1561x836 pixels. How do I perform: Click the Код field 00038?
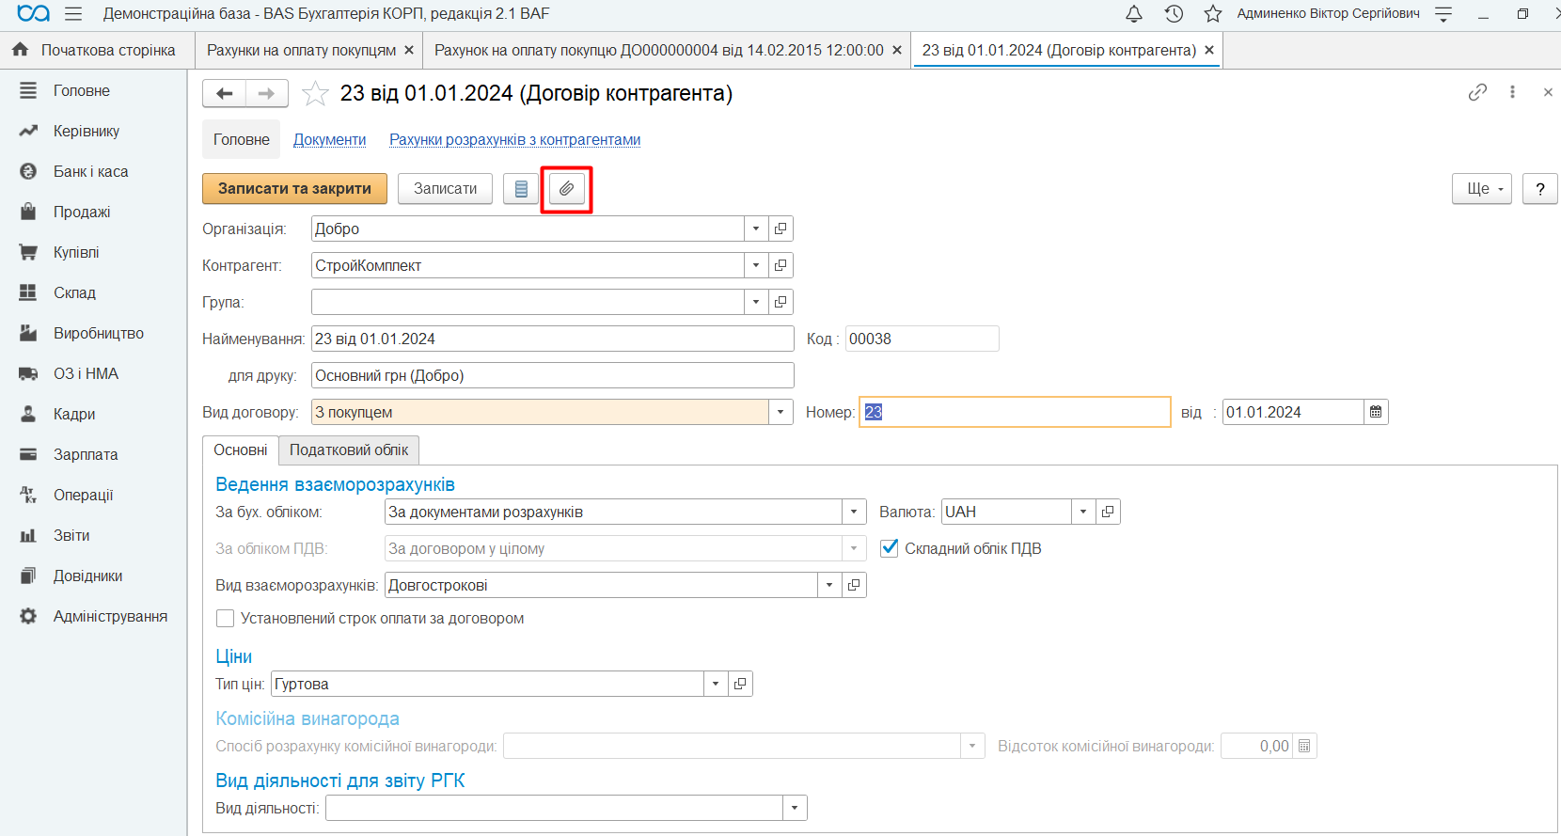point(922,339)
